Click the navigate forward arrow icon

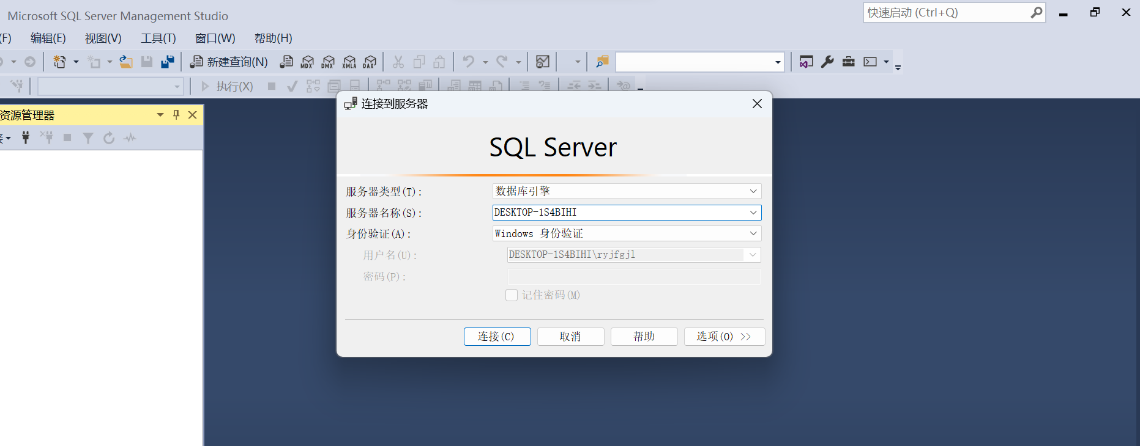(x=29, y=62)
